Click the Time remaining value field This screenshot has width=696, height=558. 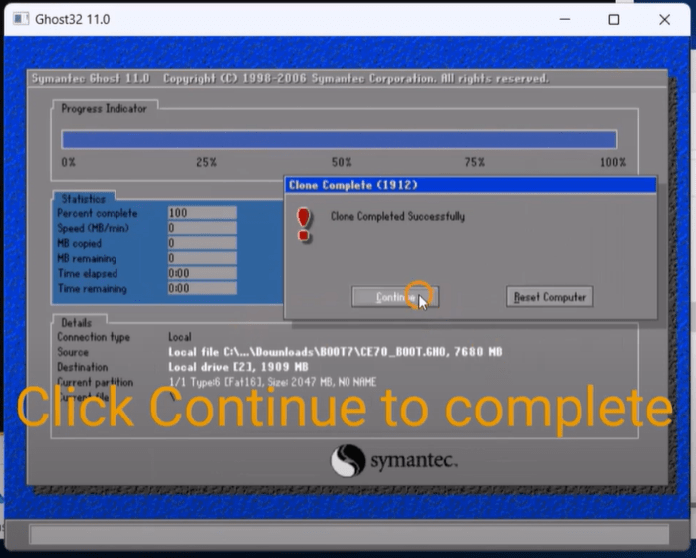pos(201,289)
